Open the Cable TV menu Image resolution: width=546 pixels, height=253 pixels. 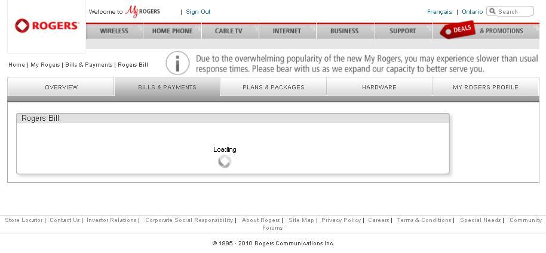point(229,31)
